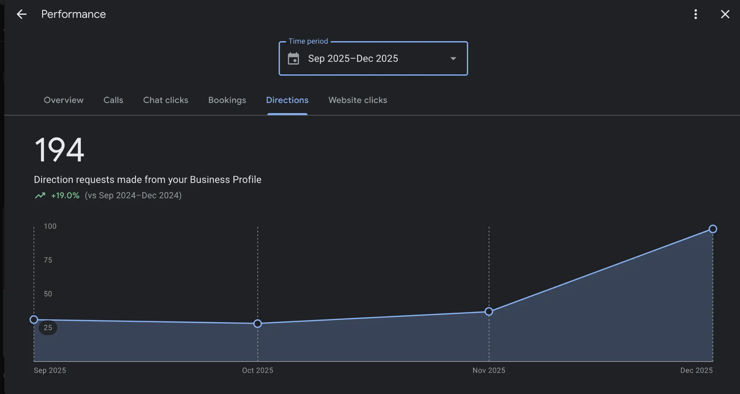This screenshot has height=394, width=740.
Task: Click the Nov 2025 data point
Action: click(489, 311)
